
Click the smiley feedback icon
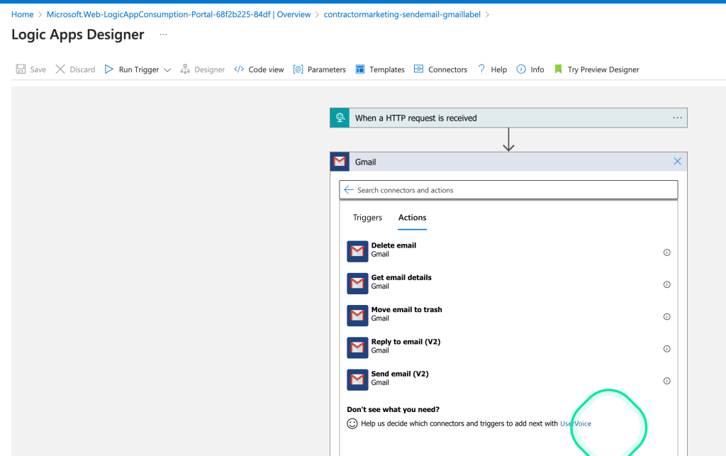point(352,423)
